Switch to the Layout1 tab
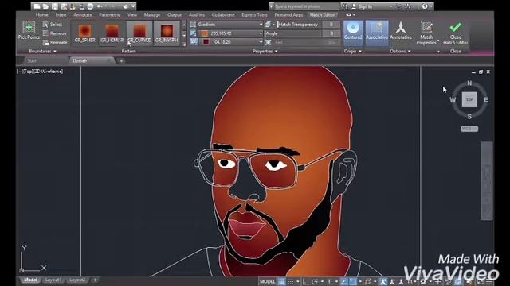 click(x=53, y=280)
